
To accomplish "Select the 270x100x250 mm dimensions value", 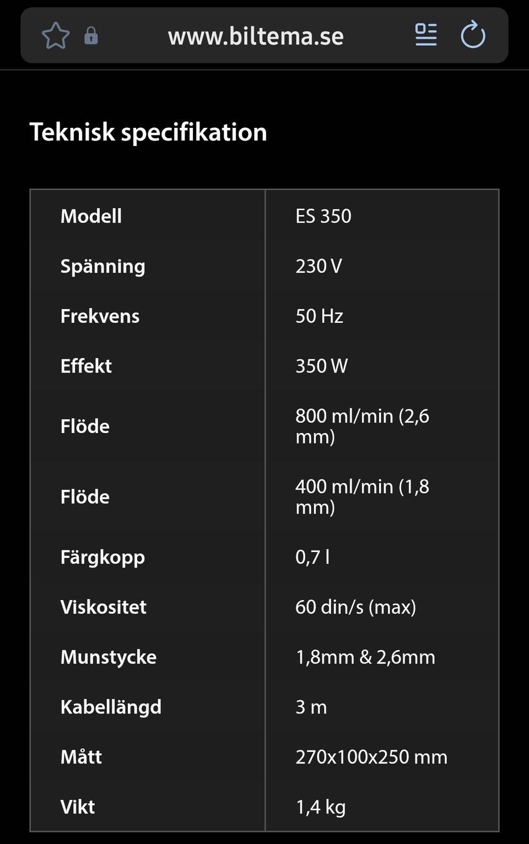I will (371, 757).
